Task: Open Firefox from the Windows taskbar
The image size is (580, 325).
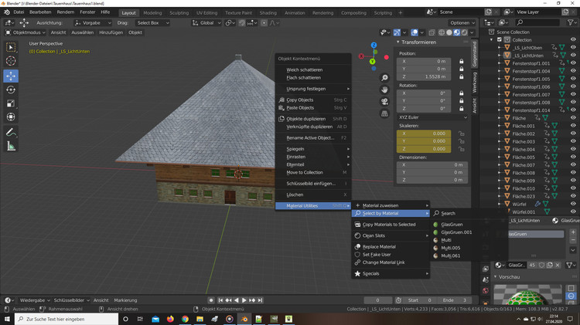Action: 169,318
